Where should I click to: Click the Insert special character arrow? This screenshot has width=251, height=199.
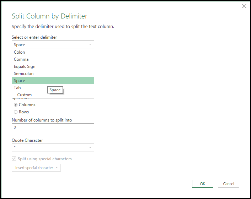coord(57,168)
